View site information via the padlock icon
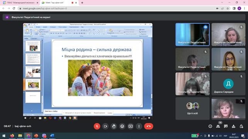Screen dimensions: 248x139 pyautogui.click(x=20, y=8)
